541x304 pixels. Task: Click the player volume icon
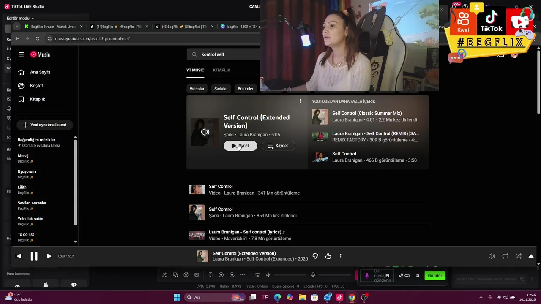pyautogui.click(x=492, y=256)
